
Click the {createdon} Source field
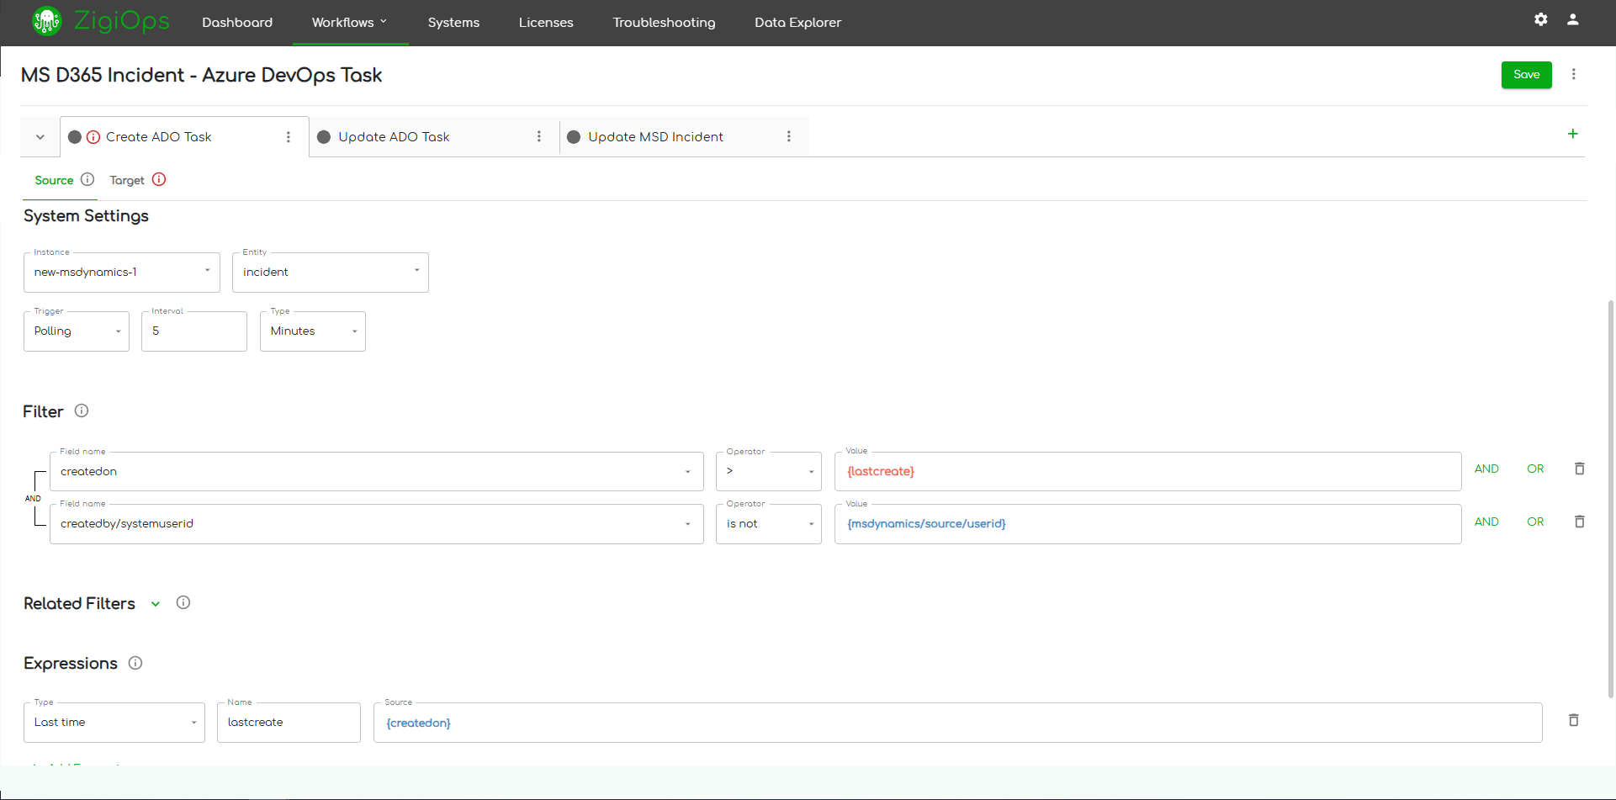click(957, 723)
